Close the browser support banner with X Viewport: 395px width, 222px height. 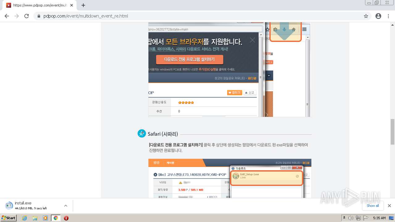click(252, 40)
